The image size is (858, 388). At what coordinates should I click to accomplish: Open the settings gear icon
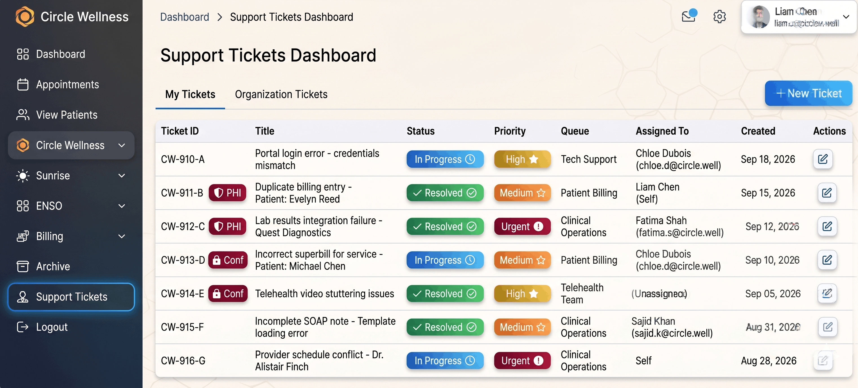click(x=719, y=16)
